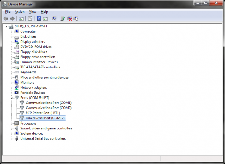Click the speaker icon for Sound controllers
The height and width of the screenshot is (164, 225).
(x=16, y=128)
